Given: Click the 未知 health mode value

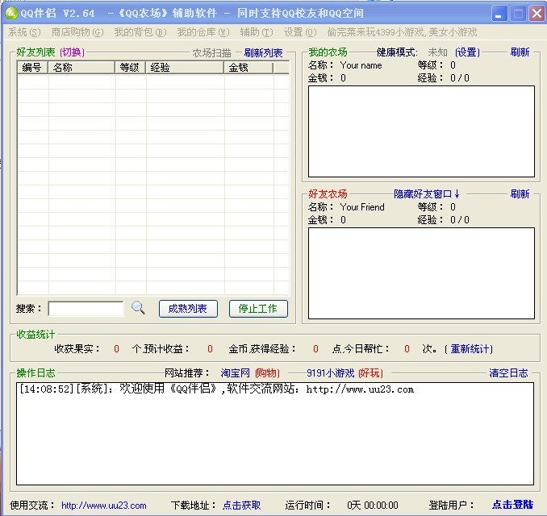Looking at the screenshot, I should coord(437,52).
